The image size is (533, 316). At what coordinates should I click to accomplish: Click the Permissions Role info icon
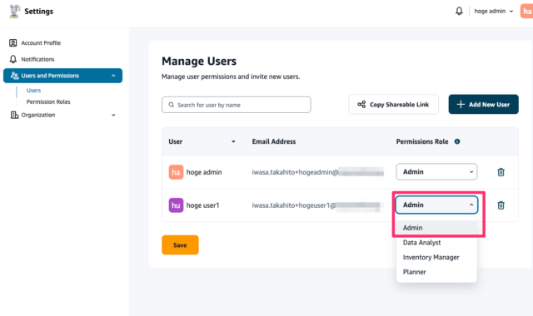[457, 141]
